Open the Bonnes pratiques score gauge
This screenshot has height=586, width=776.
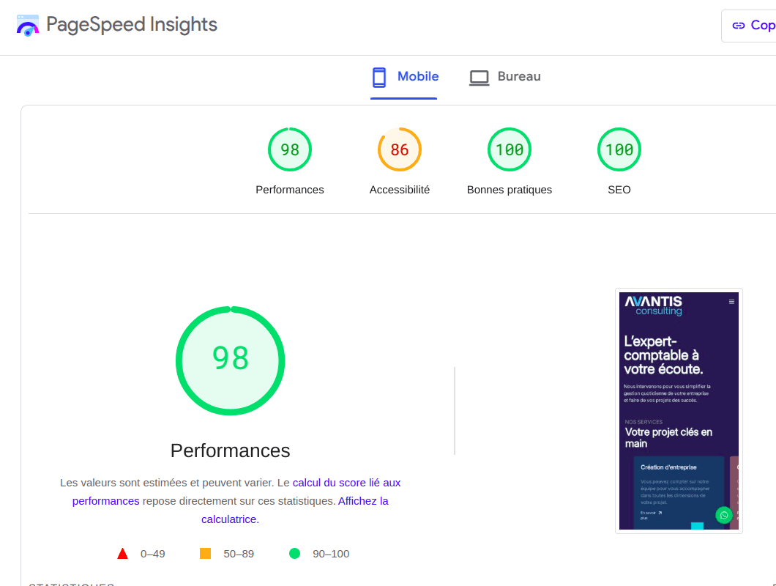(x=509, y=150)
